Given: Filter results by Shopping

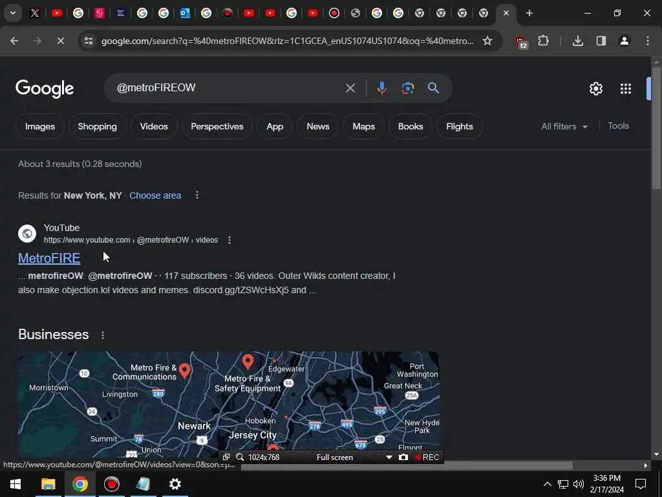Looking at the screenshot, I should (97, 126).
